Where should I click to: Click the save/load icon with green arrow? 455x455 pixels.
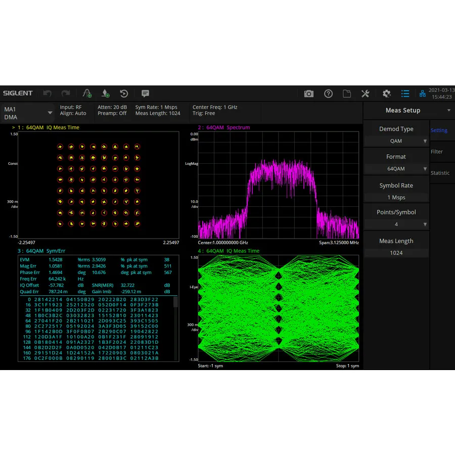coord(105,94)
